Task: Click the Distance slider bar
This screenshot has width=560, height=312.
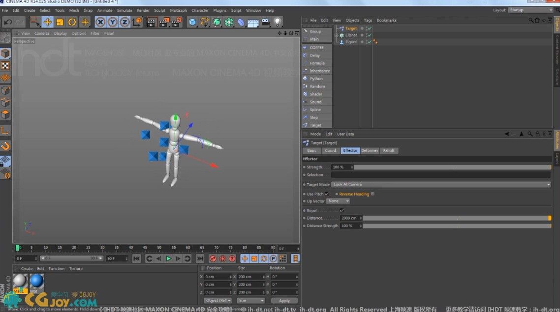Action: [457, 218]
